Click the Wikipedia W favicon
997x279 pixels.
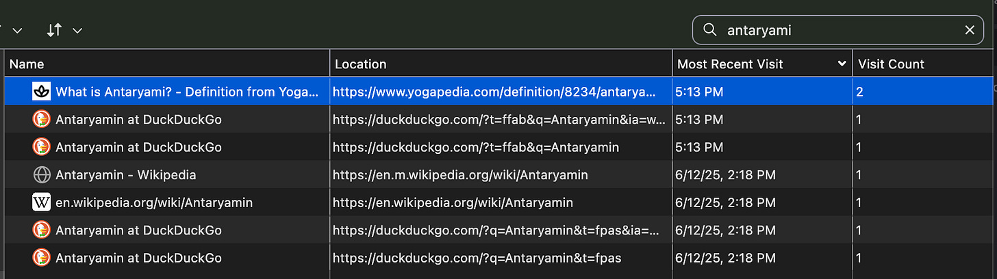click(42, 202)
